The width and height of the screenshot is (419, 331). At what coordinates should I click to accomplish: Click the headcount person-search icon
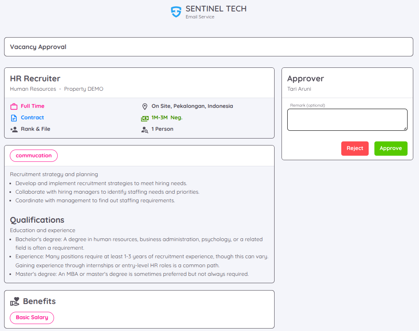coord(144,130)
